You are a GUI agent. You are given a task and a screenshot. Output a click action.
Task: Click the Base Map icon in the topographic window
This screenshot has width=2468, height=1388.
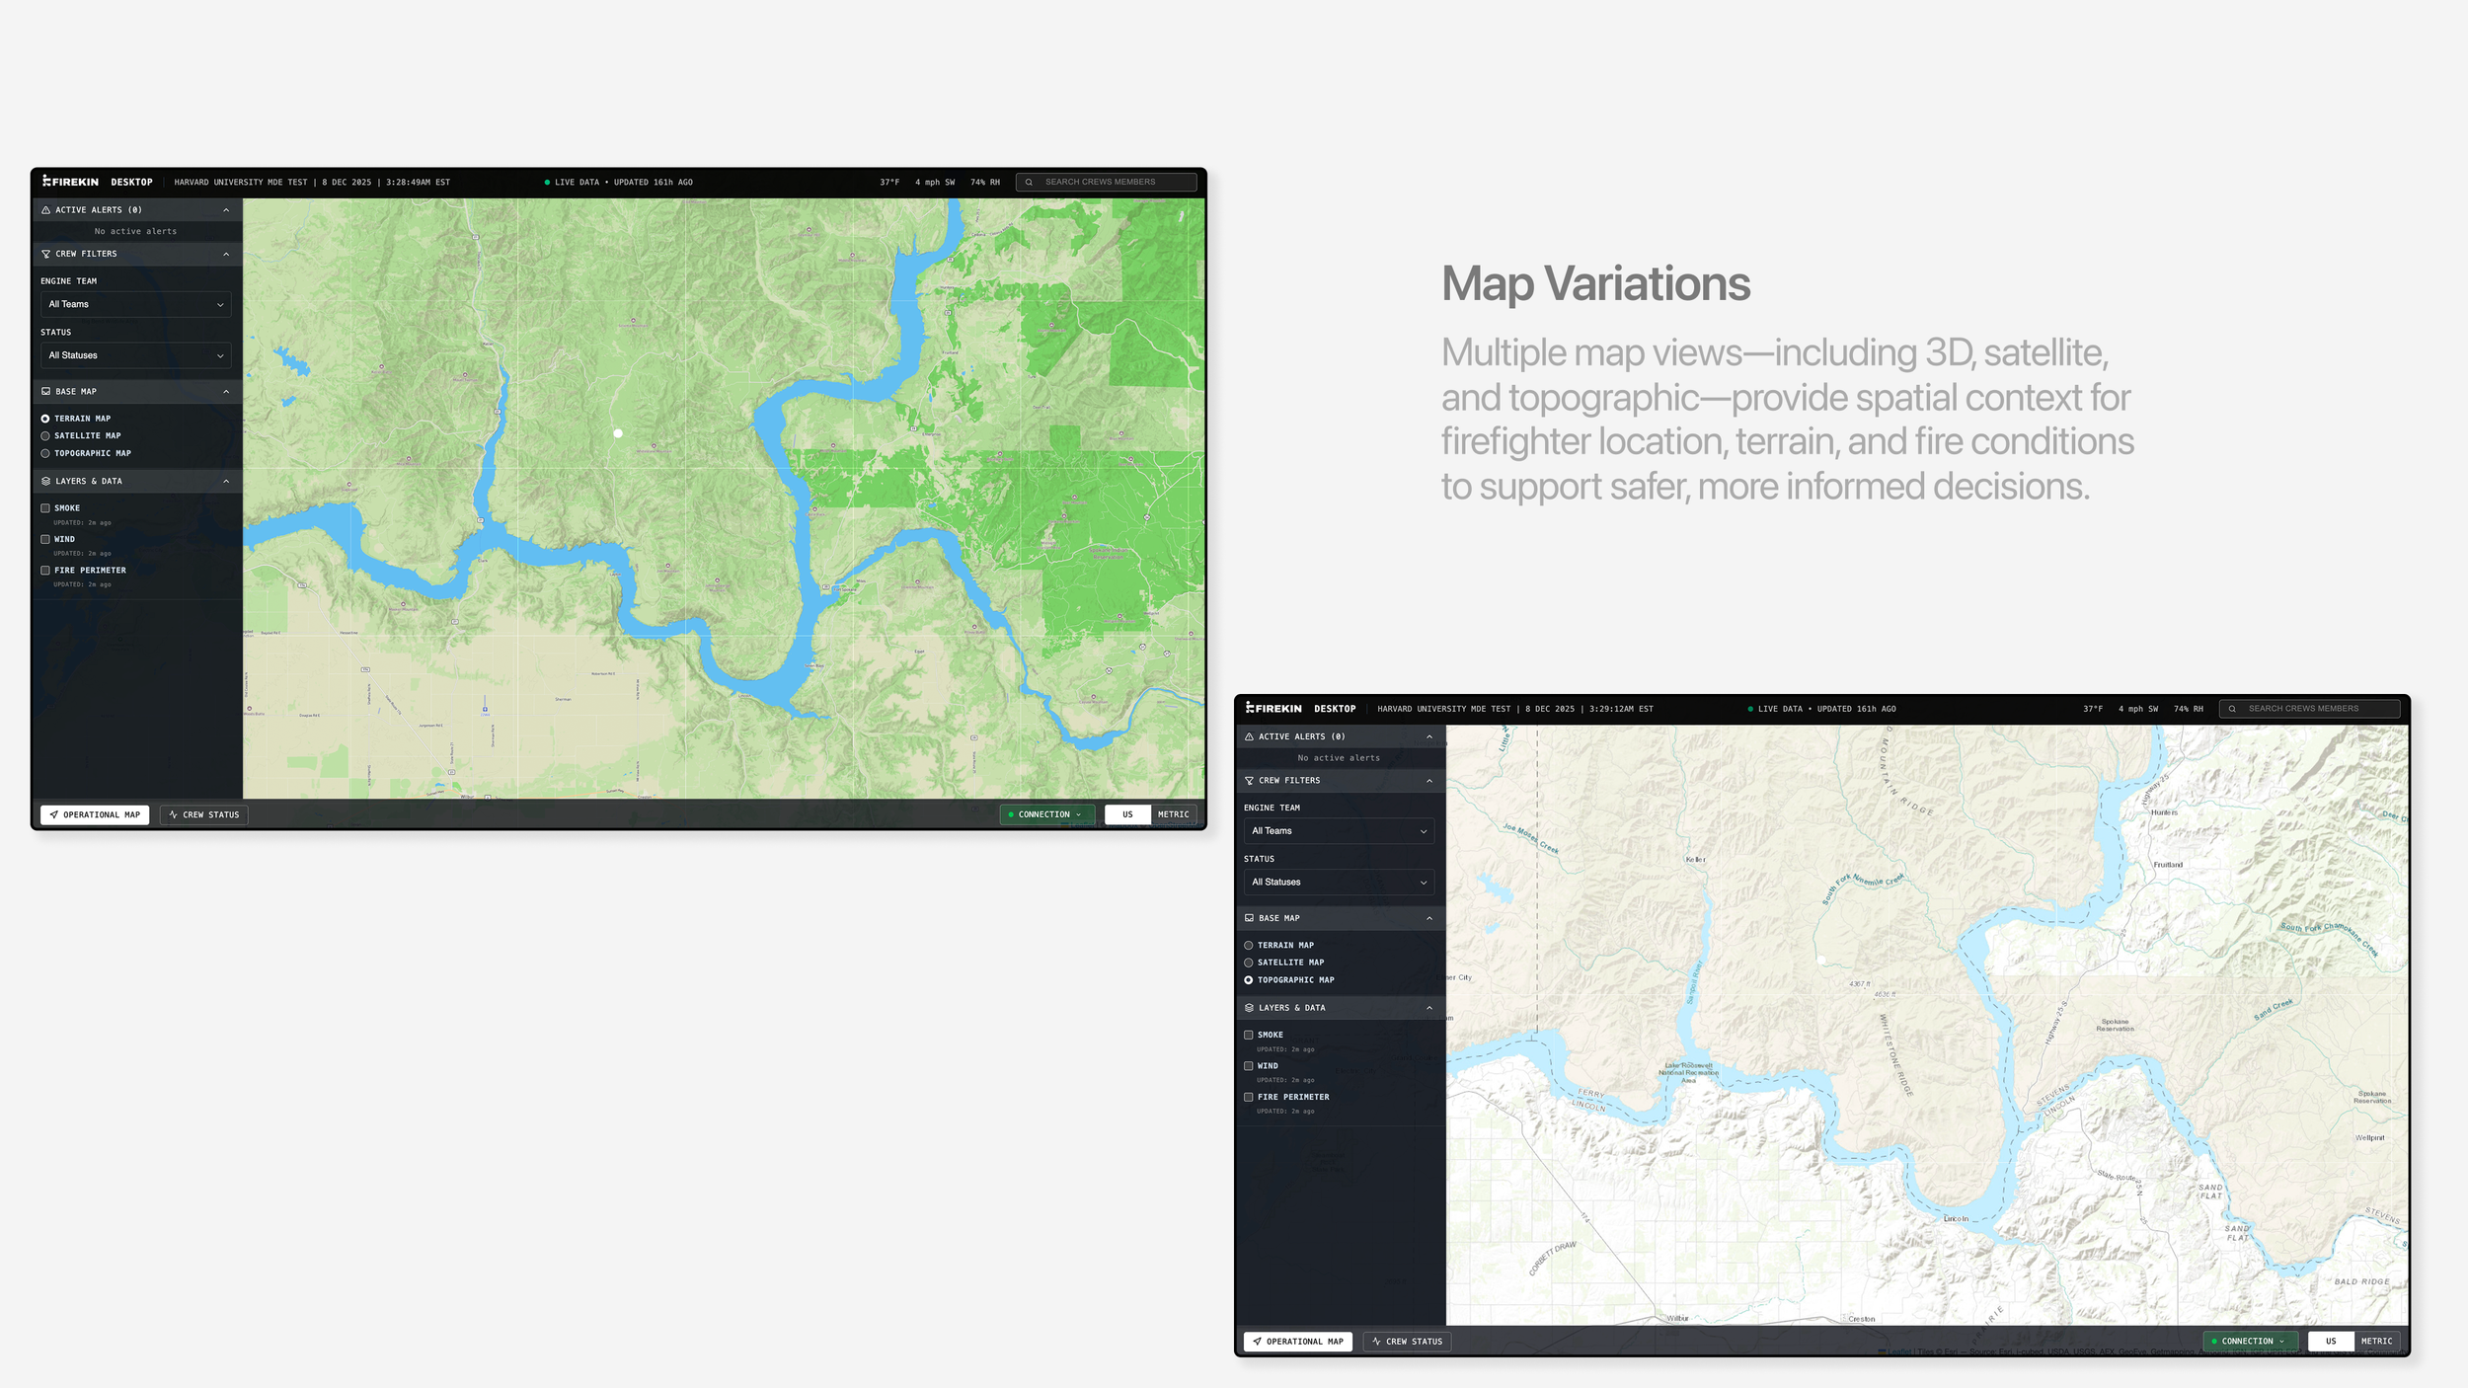coord(1249,918)
